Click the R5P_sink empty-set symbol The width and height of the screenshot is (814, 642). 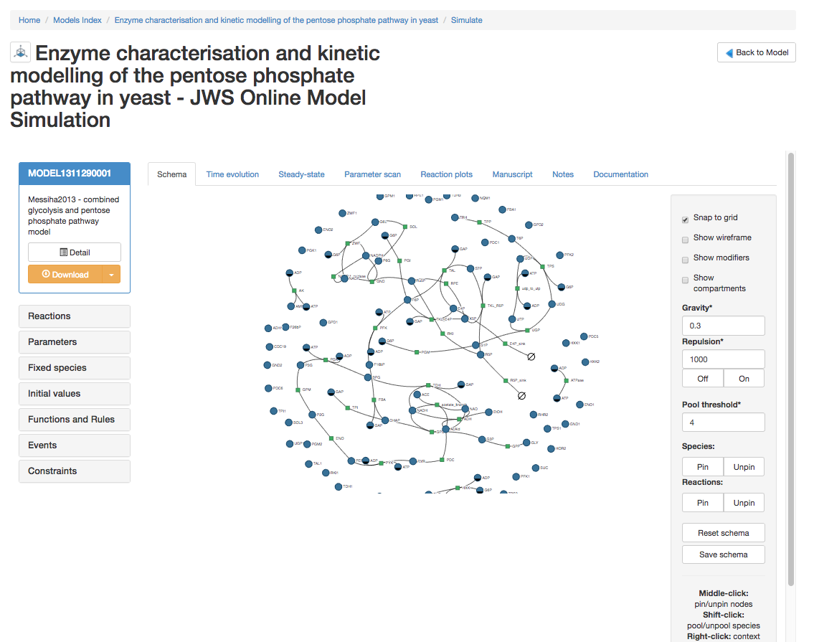522,396
